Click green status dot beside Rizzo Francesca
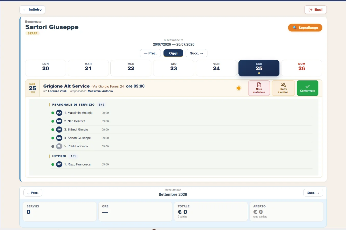Screen dimensions: 346x230 point(53,165)
